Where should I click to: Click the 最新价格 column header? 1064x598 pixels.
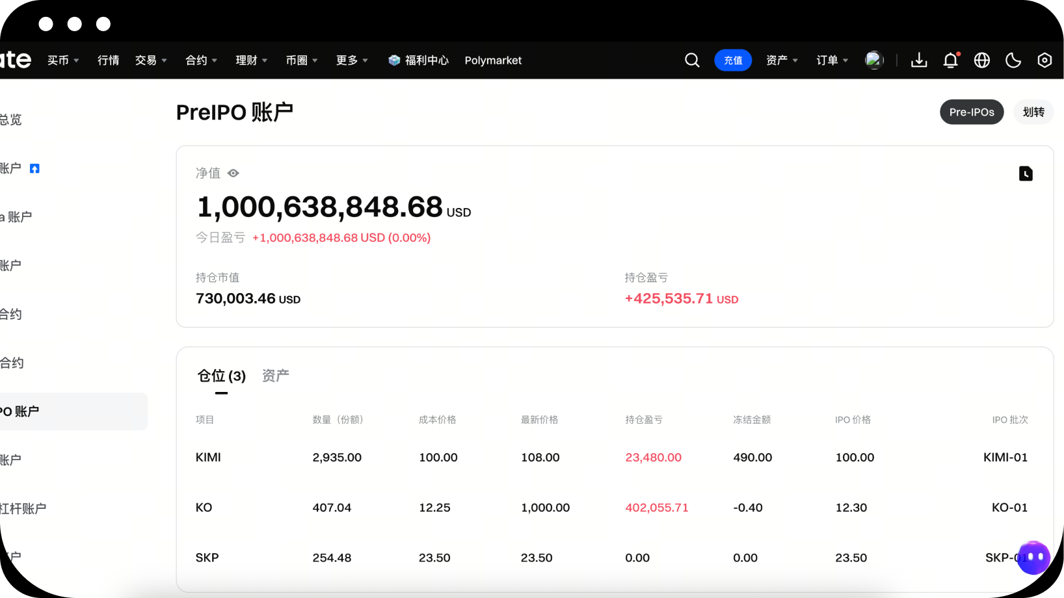539,420
